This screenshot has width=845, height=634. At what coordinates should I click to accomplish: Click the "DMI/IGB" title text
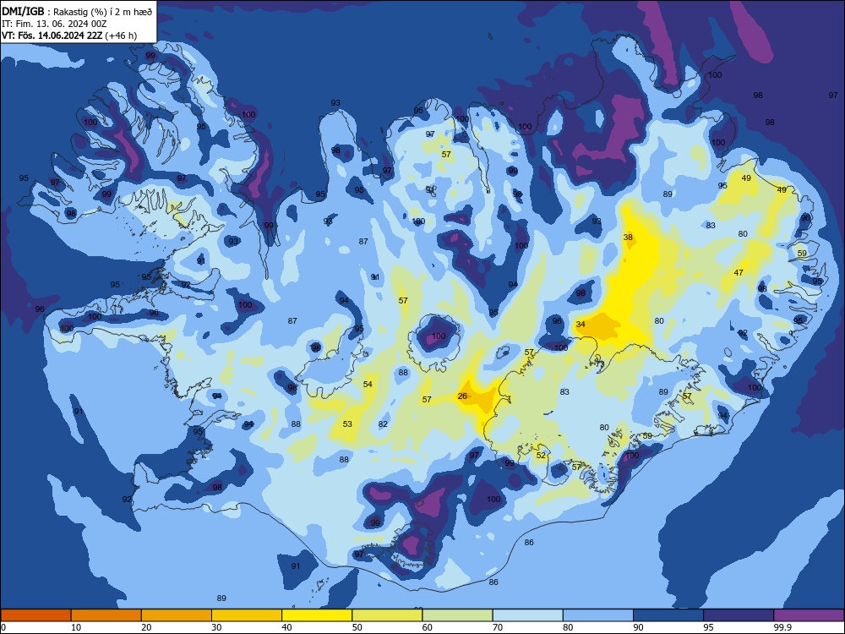pos(23,12)
